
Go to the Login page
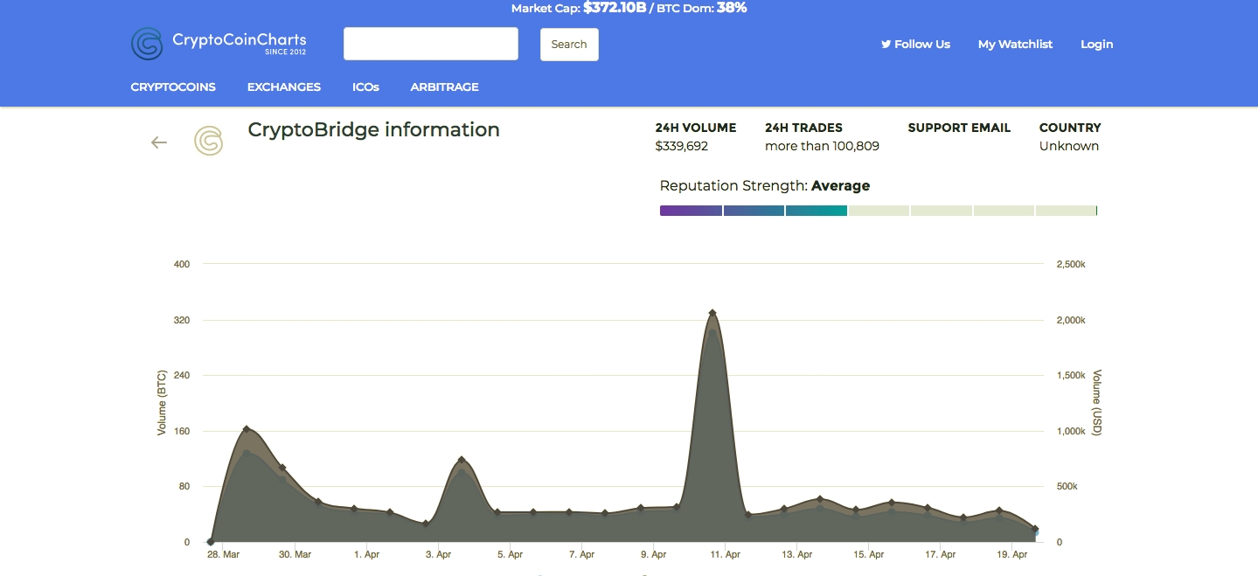click(x=1097, y=45)
